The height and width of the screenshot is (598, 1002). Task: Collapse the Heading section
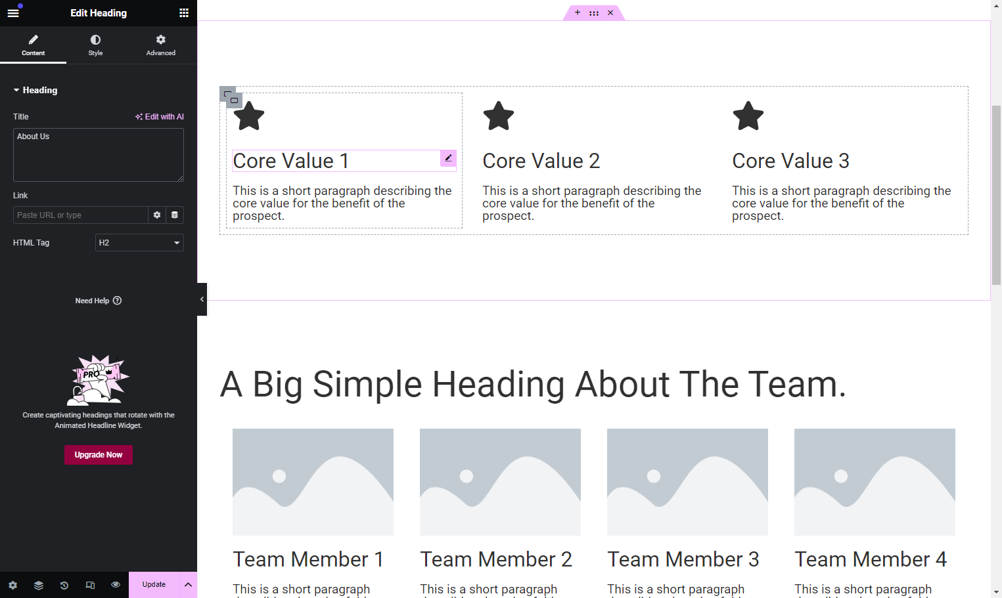35,90
